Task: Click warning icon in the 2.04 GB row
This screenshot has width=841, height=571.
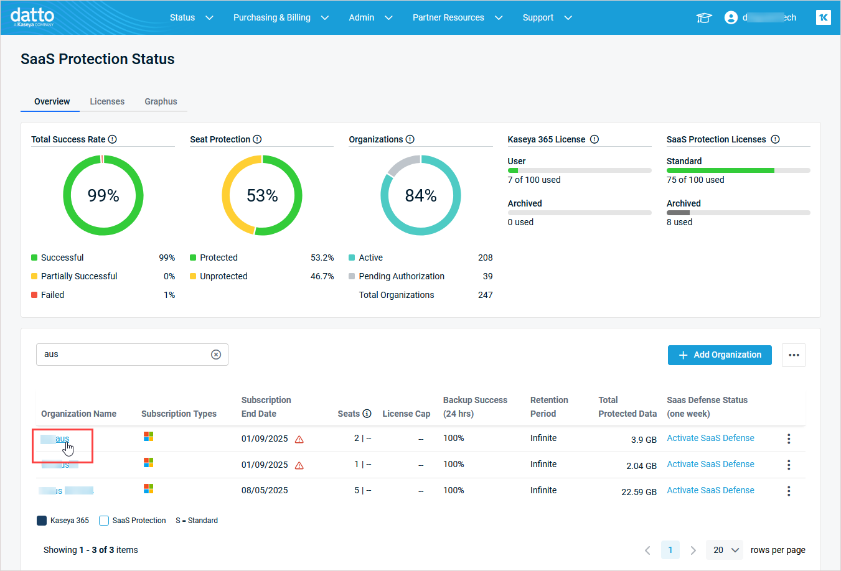Action: click(299, 465)
